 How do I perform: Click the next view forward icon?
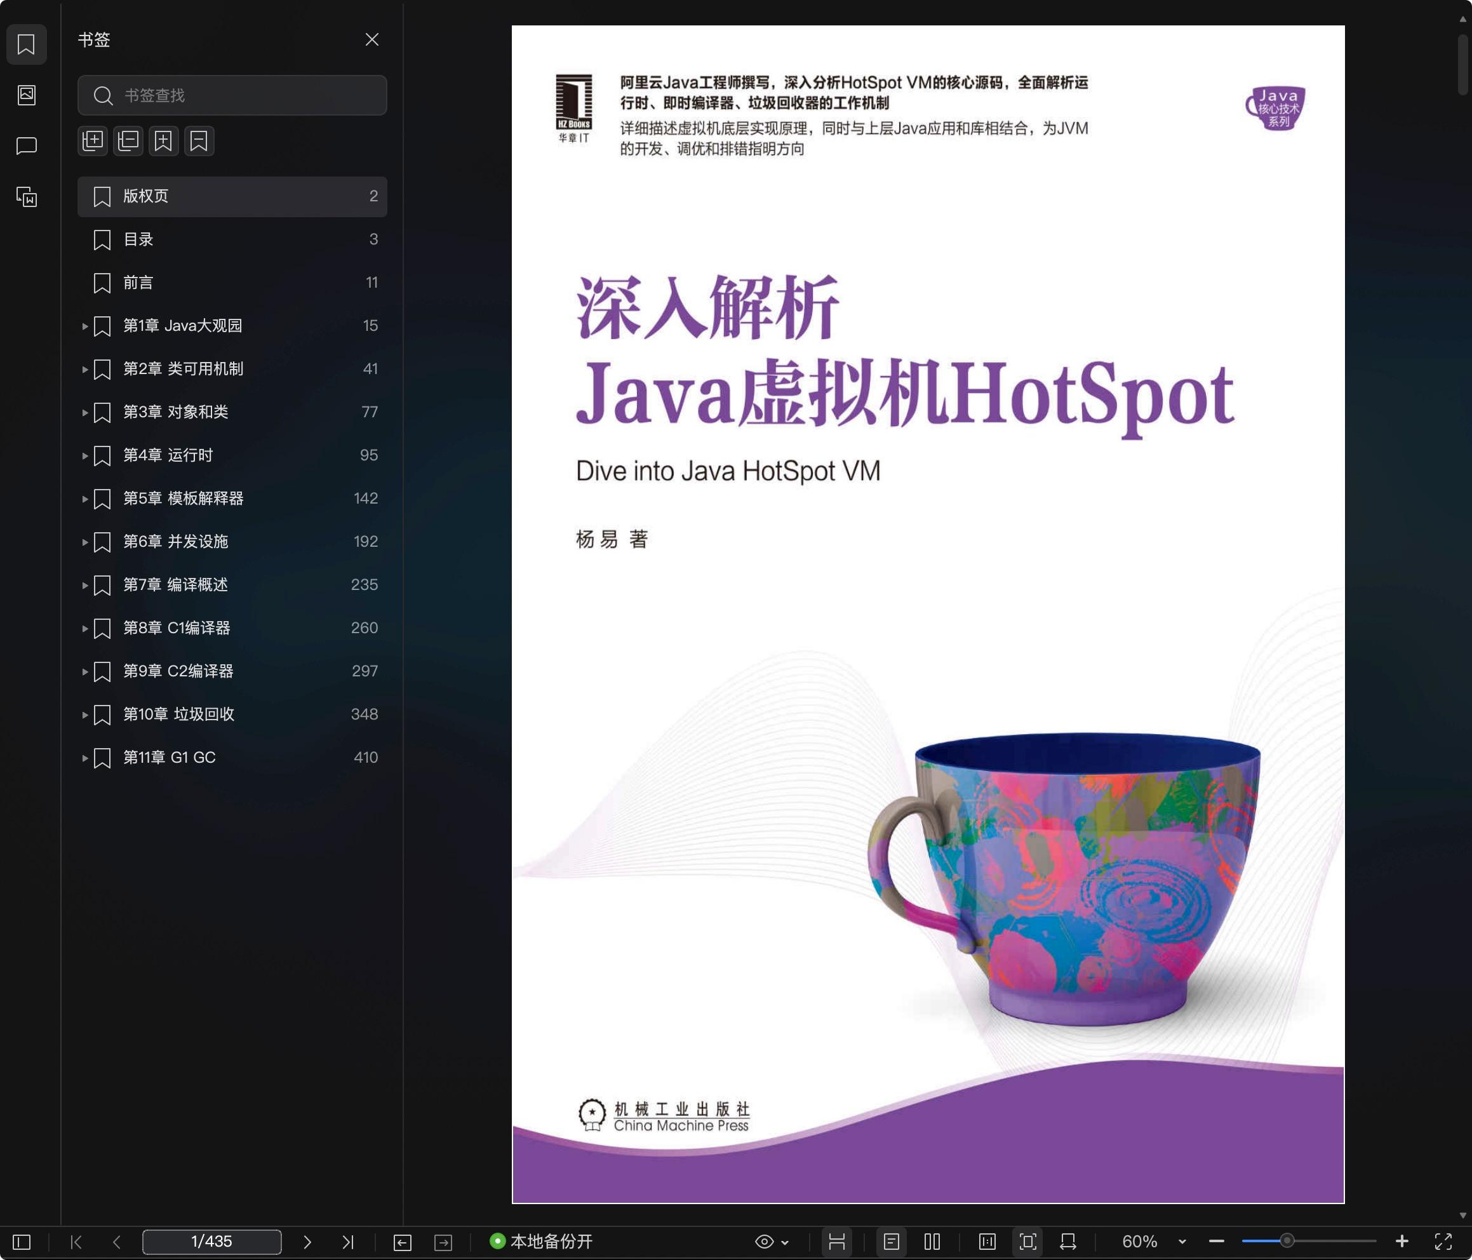tap(443, 1242)
